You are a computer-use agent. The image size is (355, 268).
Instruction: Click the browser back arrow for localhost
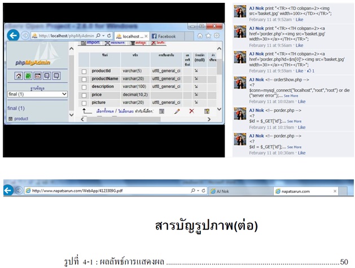tap(14, 35)
